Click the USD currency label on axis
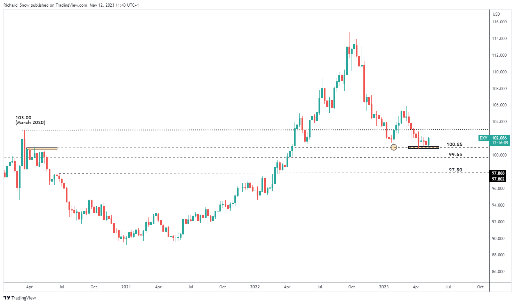The width and height of the screenshot is (515, 304). [496, 14]
